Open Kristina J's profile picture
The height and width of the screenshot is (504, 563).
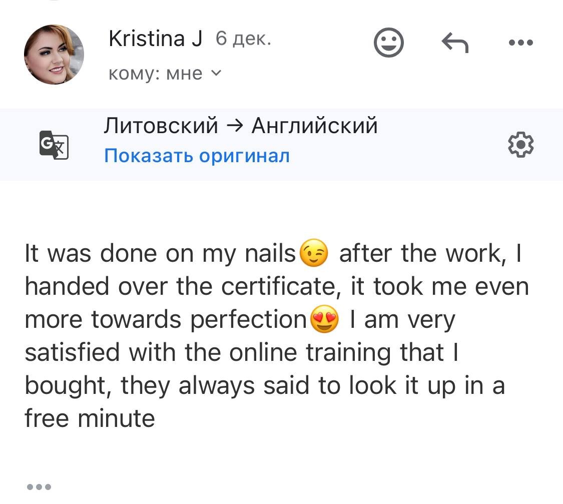(54, 55)
